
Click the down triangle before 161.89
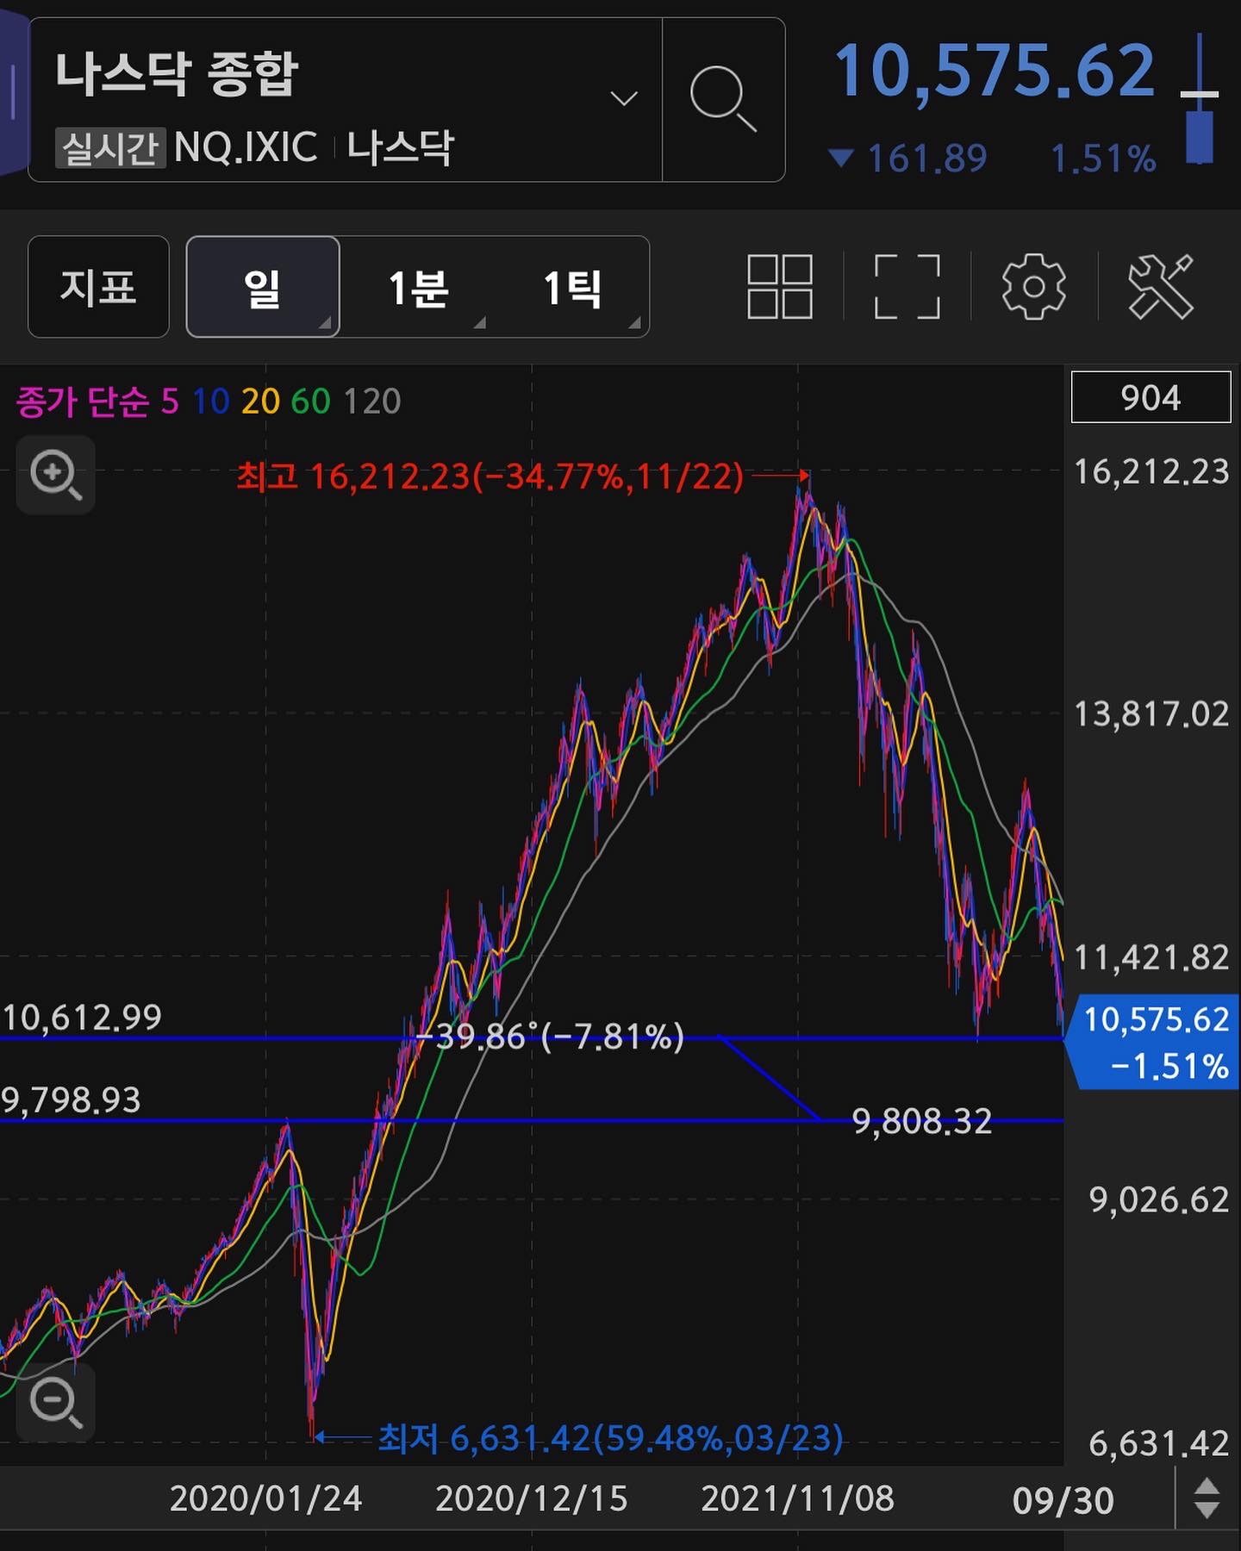841,159
